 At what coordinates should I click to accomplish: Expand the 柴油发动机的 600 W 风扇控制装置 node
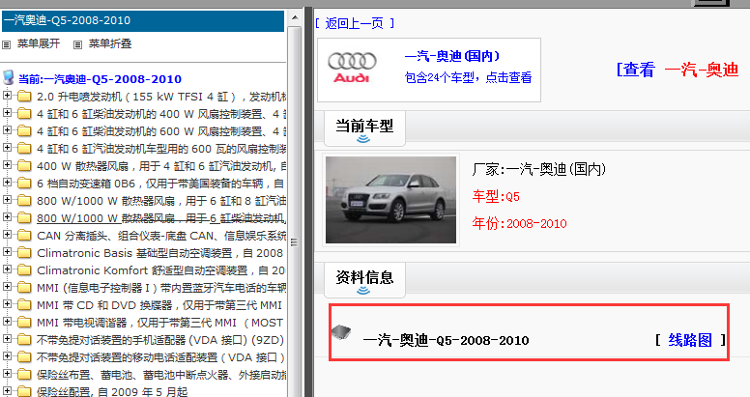point(7,130)
